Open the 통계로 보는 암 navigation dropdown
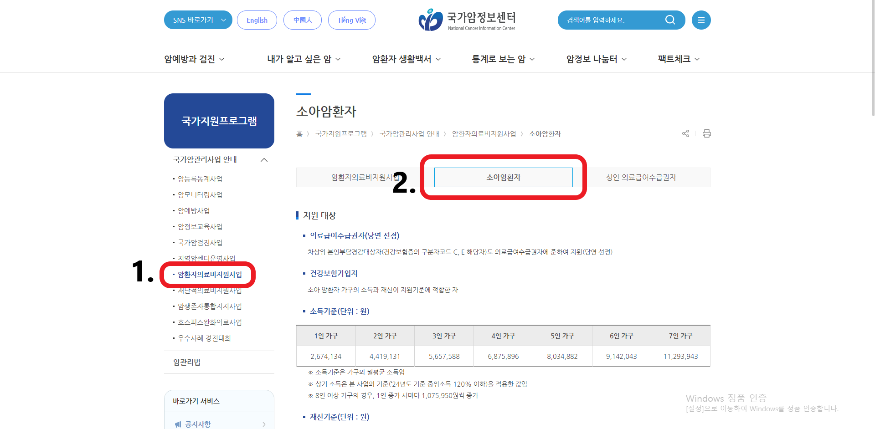Image resolution: width=875 pixels, height=429 pixels. pos(499,59)
